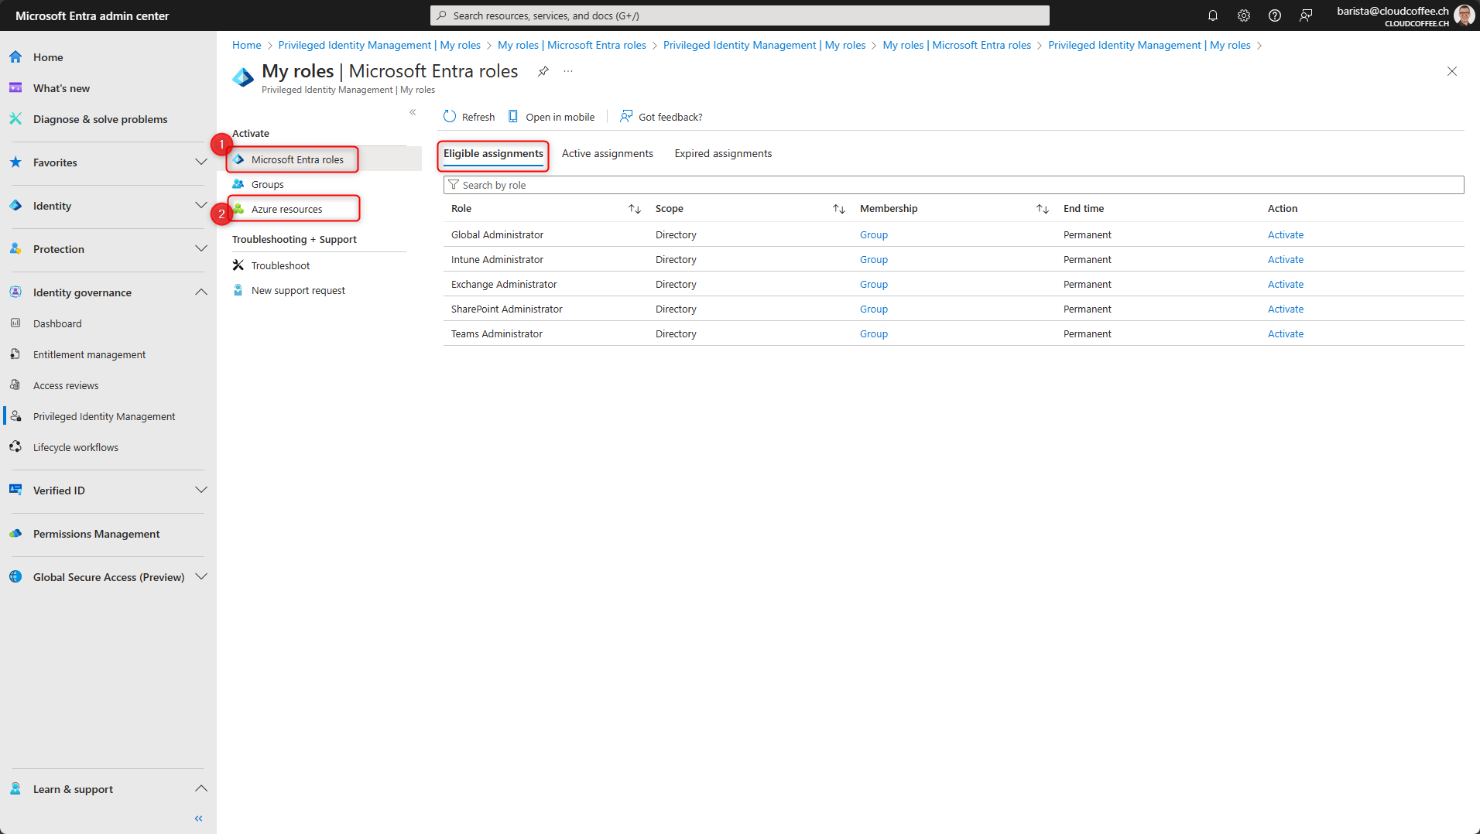This screenshot has height=834, width=1480.
Task: Expand the Identity section
Action: [x=201, y=206]
